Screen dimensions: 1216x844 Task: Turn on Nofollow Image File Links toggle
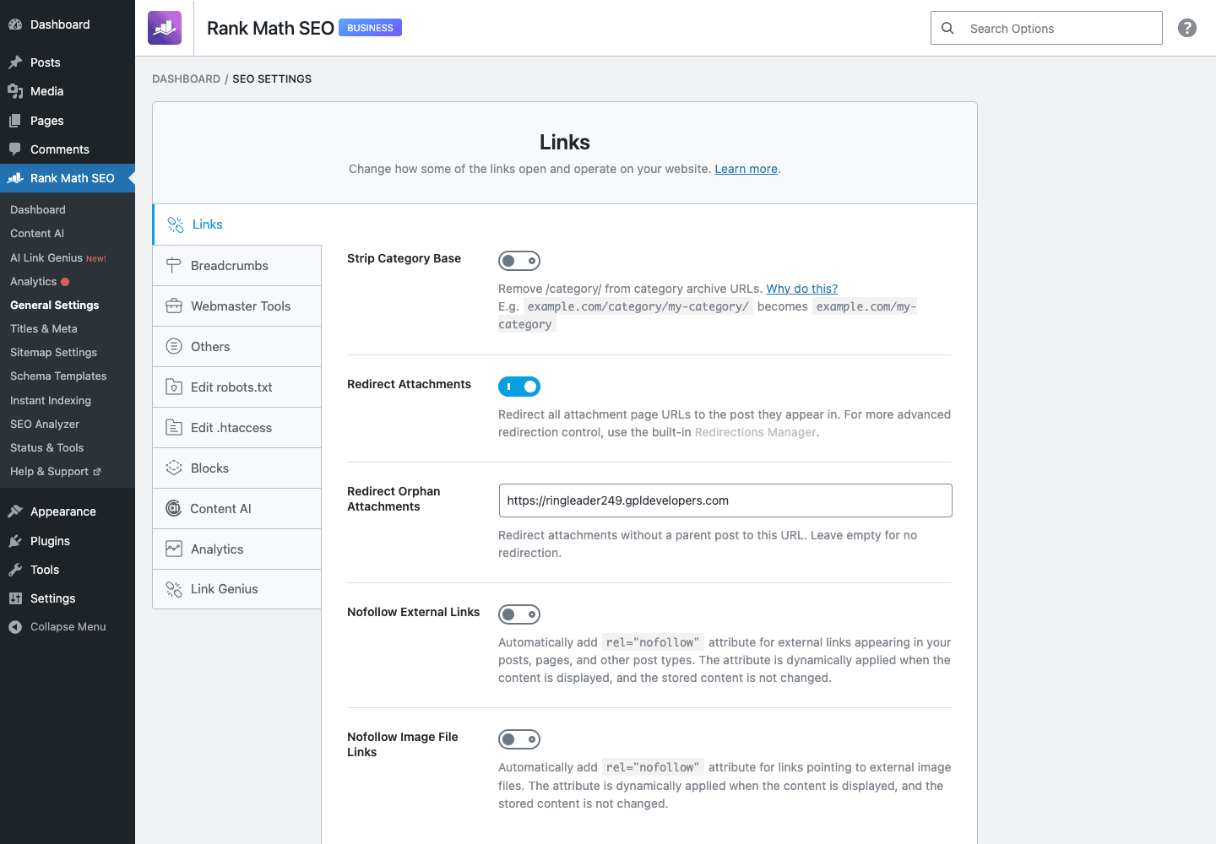point(519,739)
